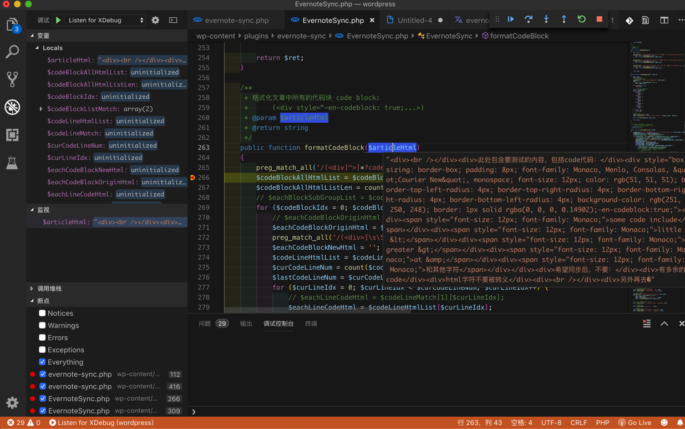Uncheck the Everything breakpoint checkbox
The width and height of the screenshot is (685, 429).
(x=42, y=362)
